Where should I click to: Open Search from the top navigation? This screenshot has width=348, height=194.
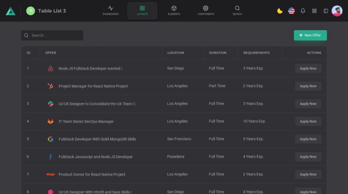237,10
